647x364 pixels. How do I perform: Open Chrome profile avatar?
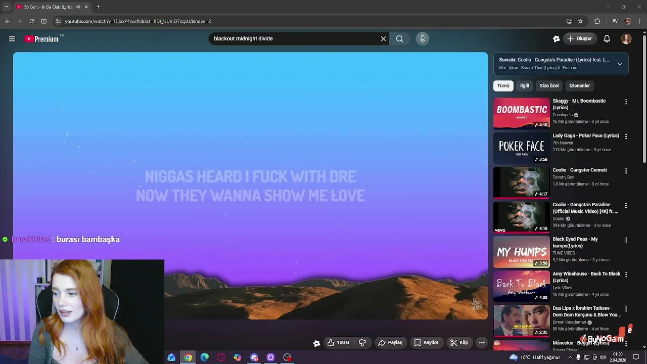click(x=628, y=21)
